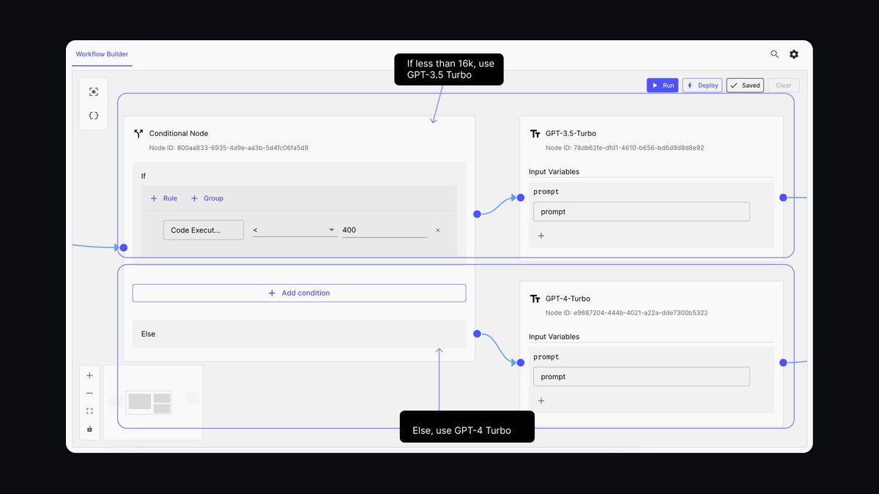Open the curly braces variables icon

tap(93, 116)
